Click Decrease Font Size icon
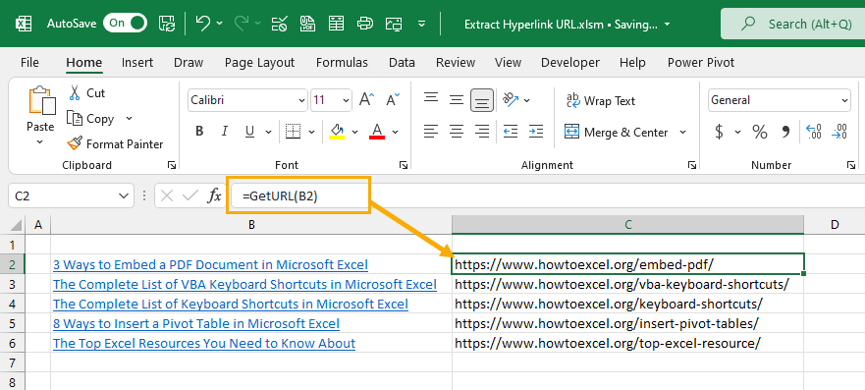This screenshot has width=865, height=390. coord(393,100)
